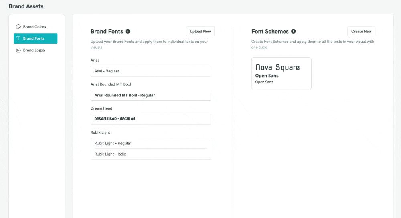This screenshot has height=218, width=401.
Task: Click the Nova Square heading in scheme
Action: click(x=277, y=67)
